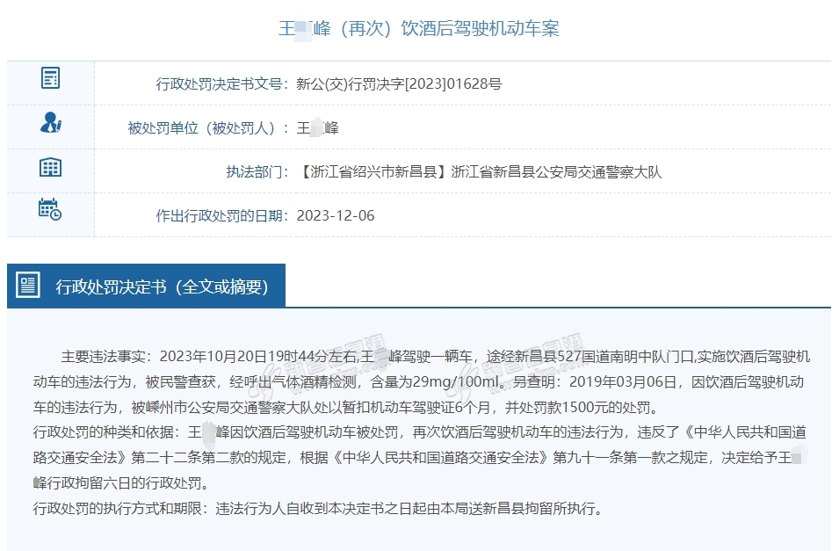Click the 被处罚单位（被处罚人） label
The width and height of the screenshot is (839, 551).
click(x=207, y=128)
